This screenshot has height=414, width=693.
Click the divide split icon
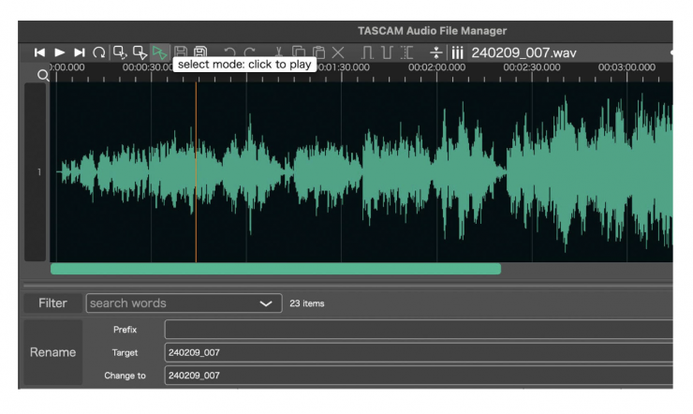click(436, 53)
